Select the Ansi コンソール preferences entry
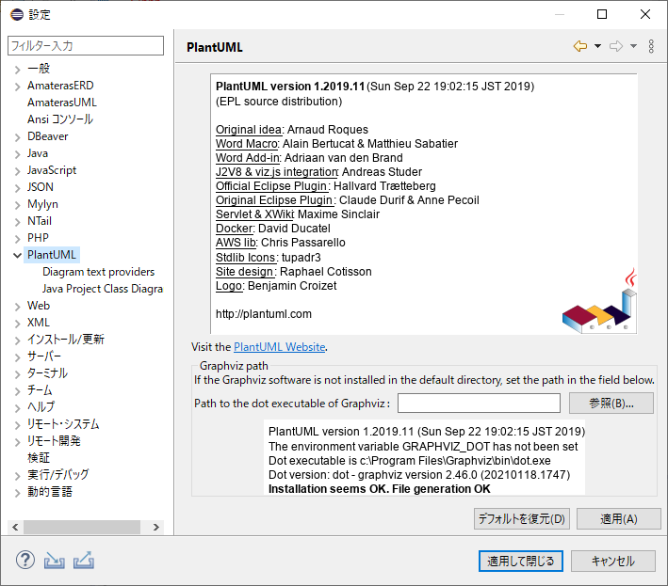This screenshot has height=586, width=668. pos(60,119)
